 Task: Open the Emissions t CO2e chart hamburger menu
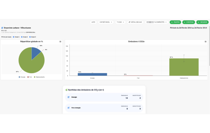205,42
